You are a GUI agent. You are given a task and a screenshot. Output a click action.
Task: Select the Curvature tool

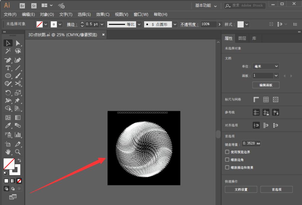tap(17, 60)
